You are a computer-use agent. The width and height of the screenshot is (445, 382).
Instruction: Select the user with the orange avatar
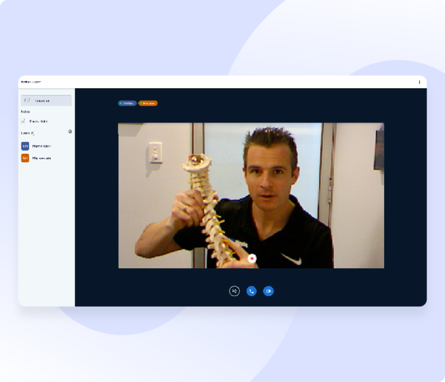click(x=36, y=158)
